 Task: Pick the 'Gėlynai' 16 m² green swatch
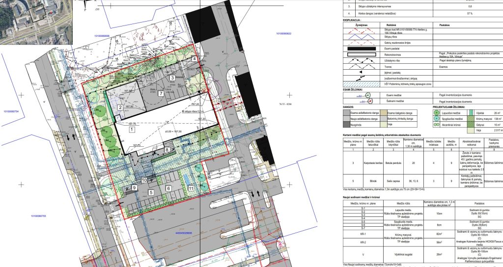point(471,125)
